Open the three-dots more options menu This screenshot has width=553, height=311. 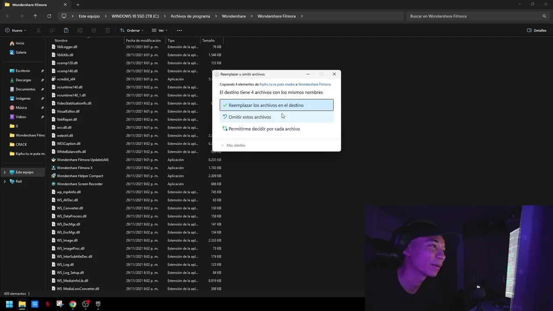(x=179, y=30)
